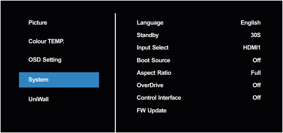Toggle the Boot Source Off value
283x133 pixels.
click(x=257, y=60)
